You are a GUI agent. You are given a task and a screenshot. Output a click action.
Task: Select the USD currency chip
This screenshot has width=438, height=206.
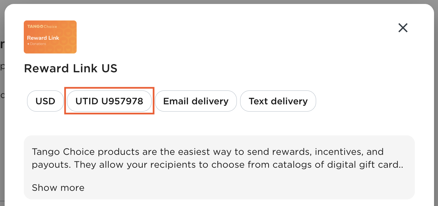[x=45, y=101]
